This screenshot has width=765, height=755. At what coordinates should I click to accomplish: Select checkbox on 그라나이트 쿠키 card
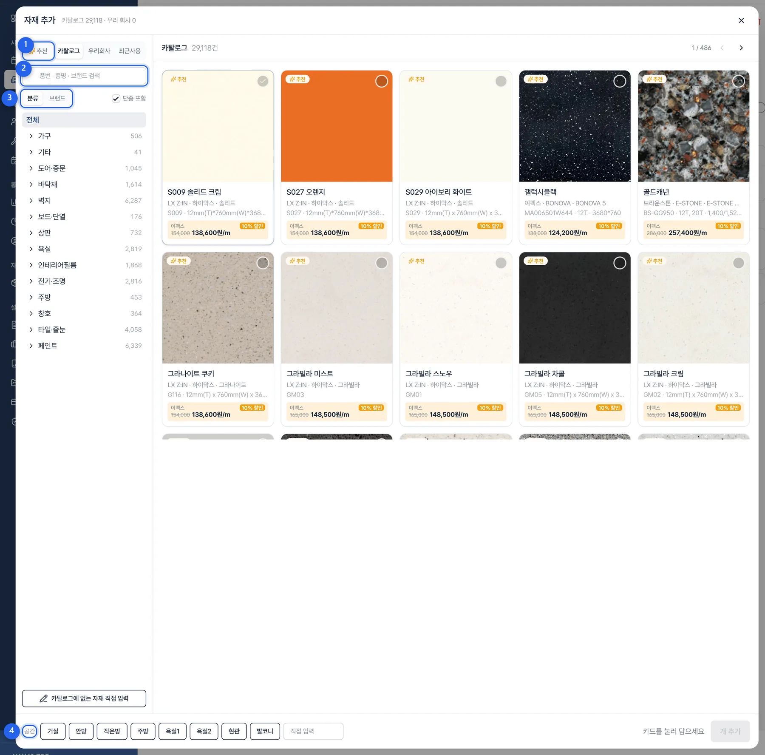263,263
